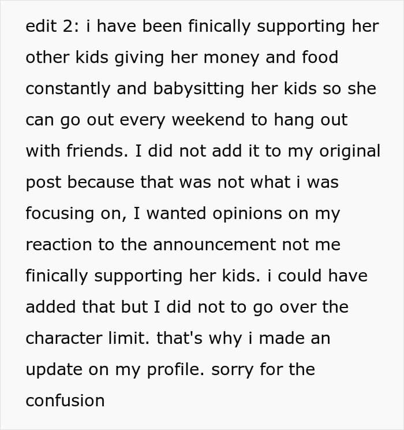Click the word 'update'
404x430 pixels.
(54, 370)
